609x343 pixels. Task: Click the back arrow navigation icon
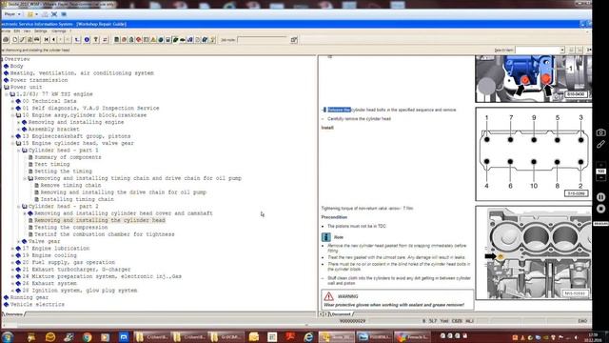[x=53, y=40]
